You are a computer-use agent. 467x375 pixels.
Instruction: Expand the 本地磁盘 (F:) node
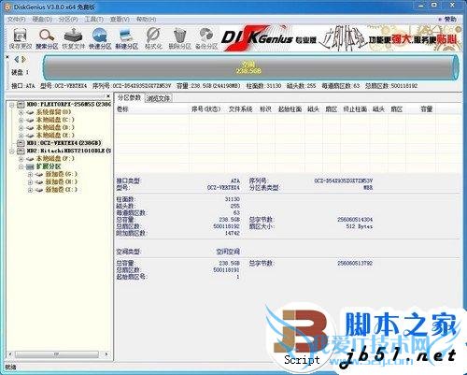pos(21,159)
